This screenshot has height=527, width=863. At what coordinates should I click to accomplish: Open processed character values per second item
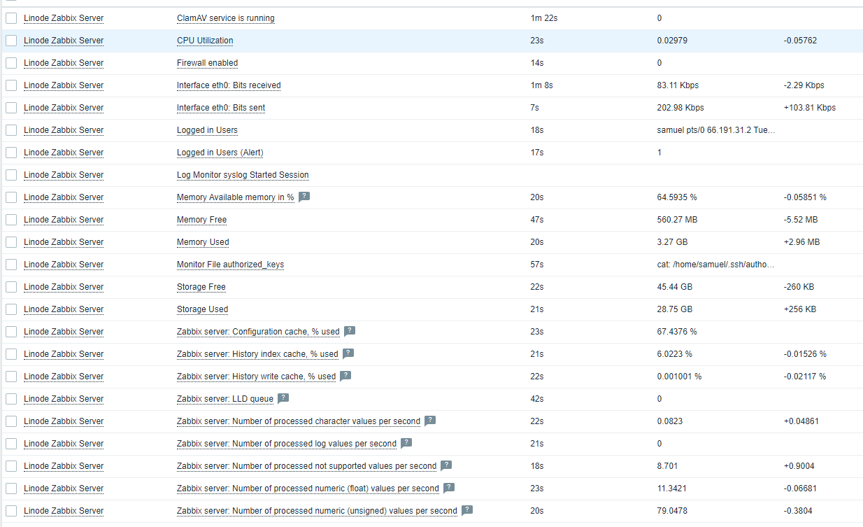click(x=299, y=421)
